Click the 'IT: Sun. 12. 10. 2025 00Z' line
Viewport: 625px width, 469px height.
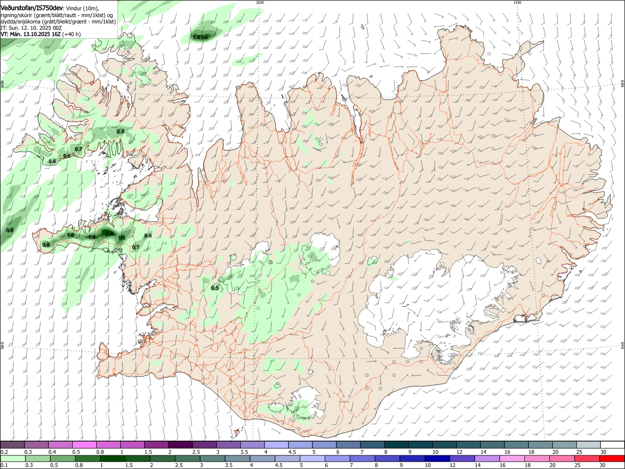(31, 28)
